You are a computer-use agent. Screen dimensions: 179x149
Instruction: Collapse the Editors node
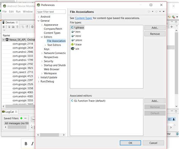[x=42, y=37]
